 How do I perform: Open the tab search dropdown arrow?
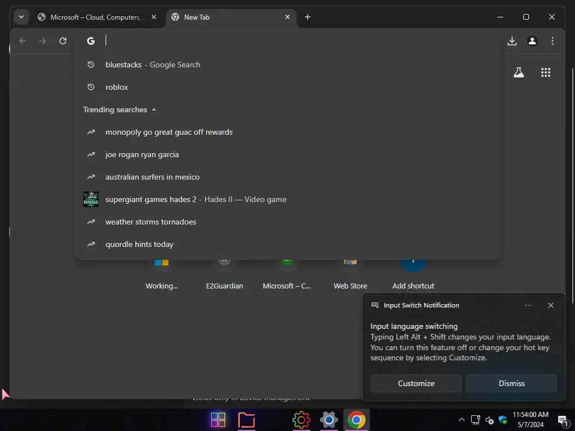[x=21, y=17]
